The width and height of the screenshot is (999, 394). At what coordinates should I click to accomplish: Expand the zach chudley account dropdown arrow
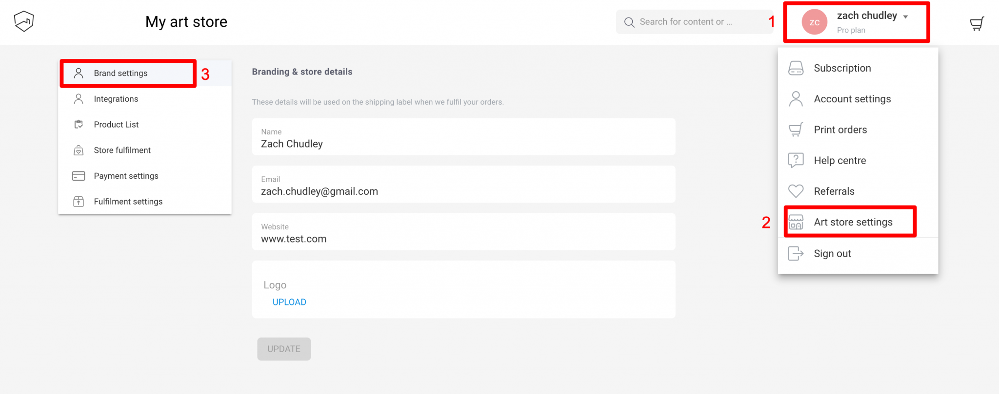pyautogui.click(x=905, y=17)
